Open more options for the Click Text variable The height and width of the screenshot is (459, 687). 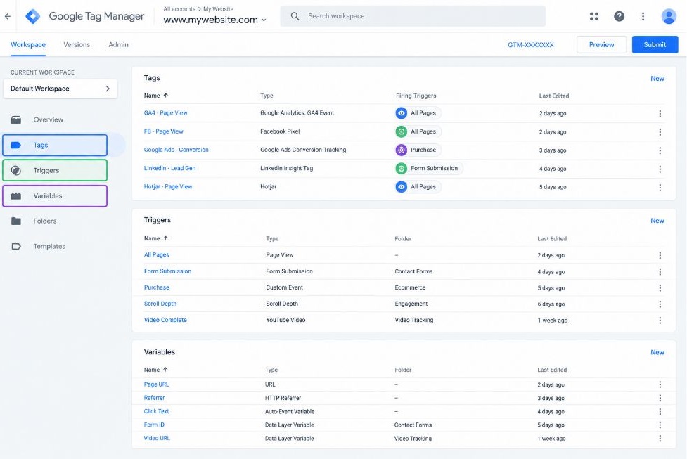click(660, 411)
